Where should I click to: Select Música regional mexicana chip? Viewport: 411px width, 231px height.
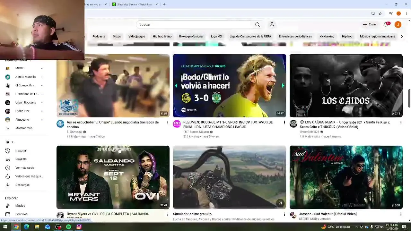coord(377,37)
